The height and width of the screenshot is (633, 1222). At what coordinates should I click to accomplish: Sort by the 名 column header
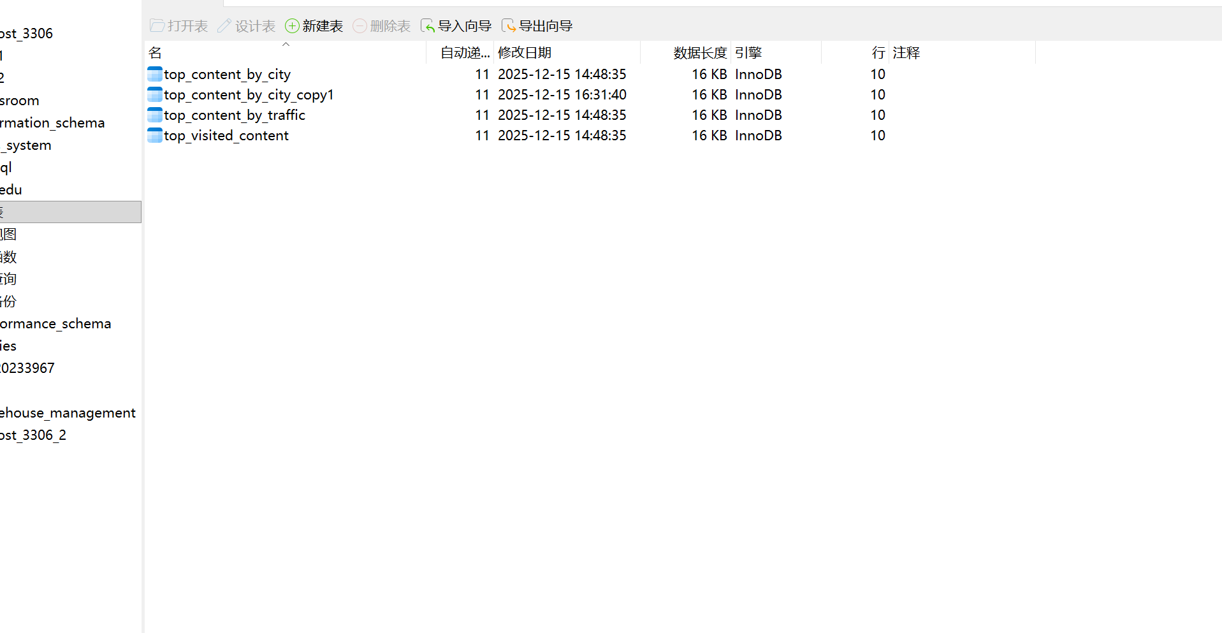pyautogui.click(x=286, y=53)
